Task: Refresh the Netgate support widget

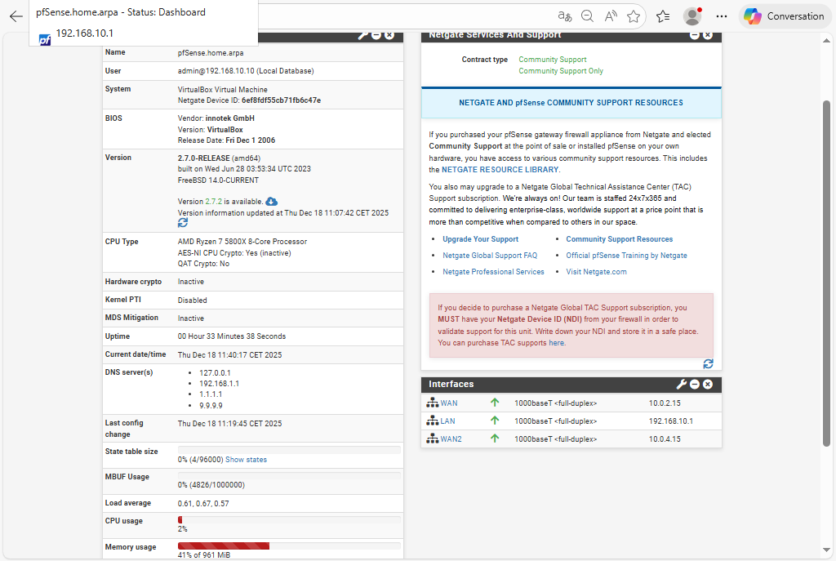Action: click(708, 363)
